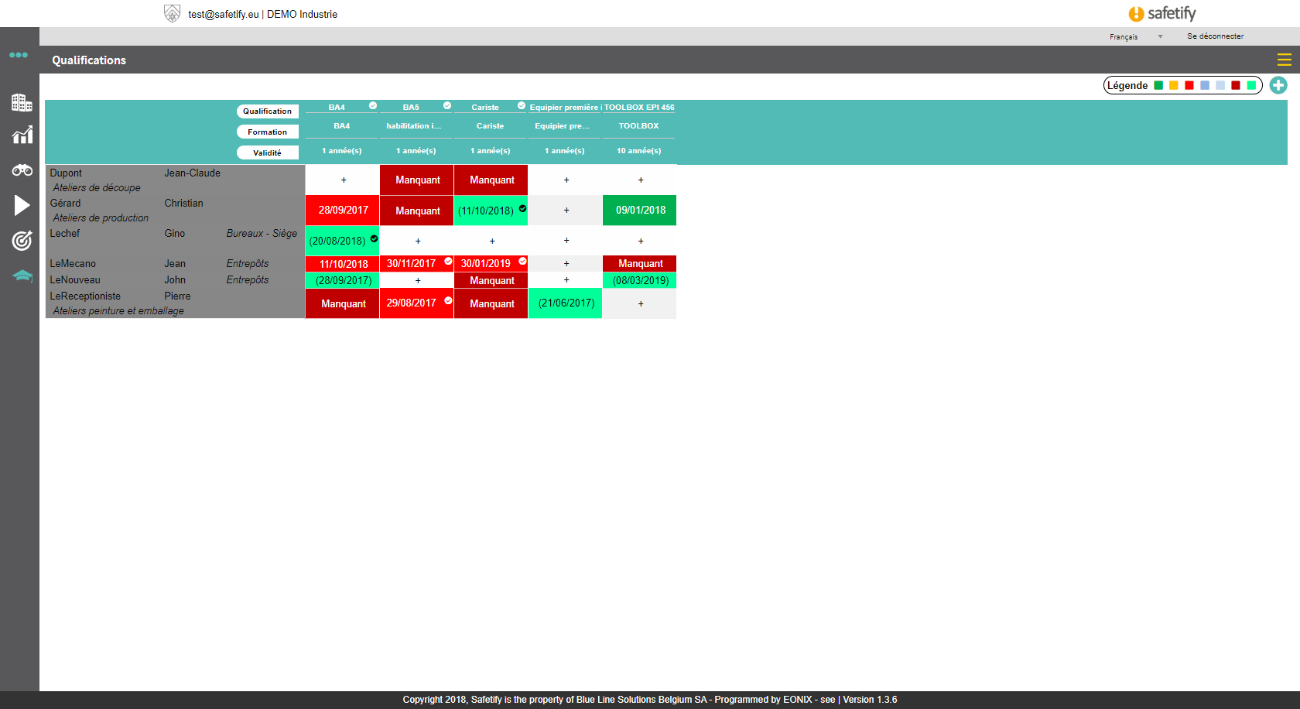
Task: Select the TOOLBOX EPI 456 column header
Action: 638,108
